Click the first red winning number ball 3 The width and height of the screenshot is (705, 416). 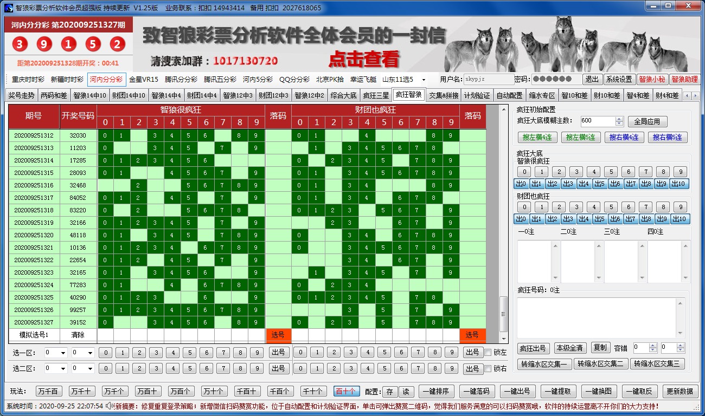[20, 44]
